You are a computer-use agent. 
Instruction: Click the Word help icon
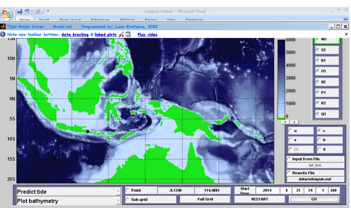[346, 19]
